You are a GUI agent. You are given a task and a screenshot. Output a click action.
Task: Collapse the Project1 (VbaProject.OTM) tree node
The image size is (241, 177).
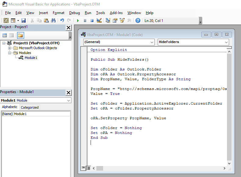pos(4,43)
